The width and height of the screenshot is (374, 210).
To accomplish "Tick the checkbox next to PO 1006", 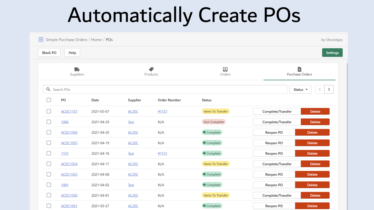I will [49, 122].
